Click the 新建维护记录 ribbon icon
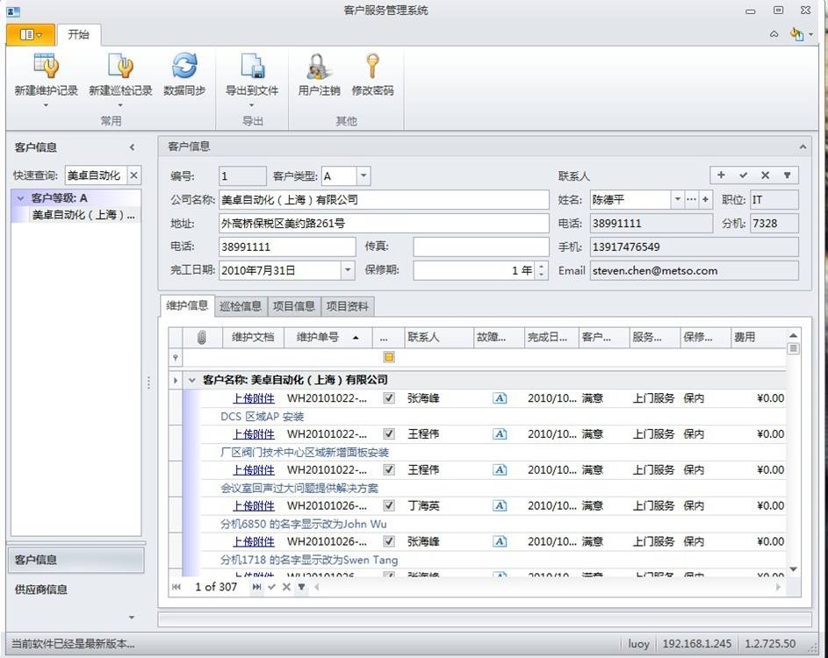Screen dimensions: 828x658 pyautogui.click(x=46, y=67)
